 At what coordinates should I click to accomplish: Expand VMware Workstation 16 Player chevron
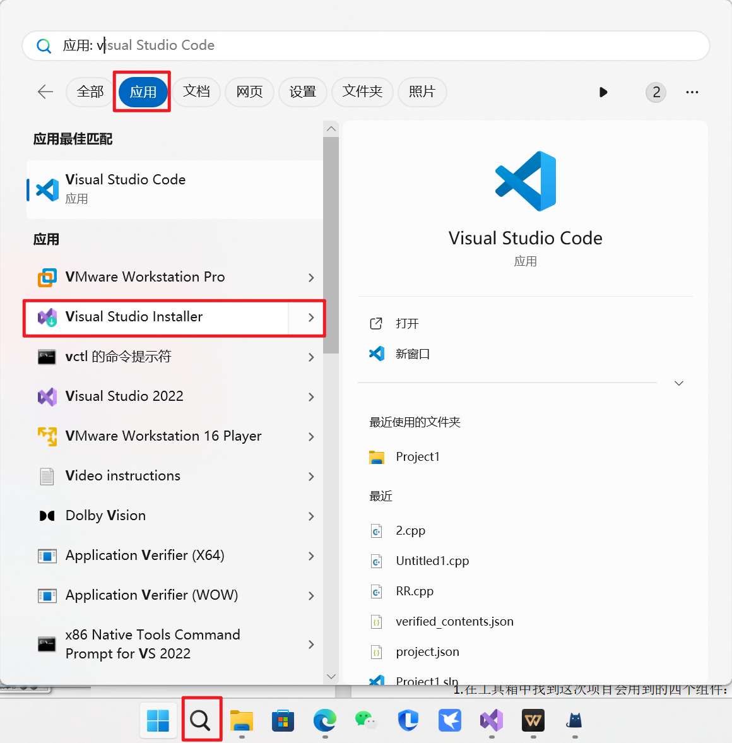[x=311, y=437]
